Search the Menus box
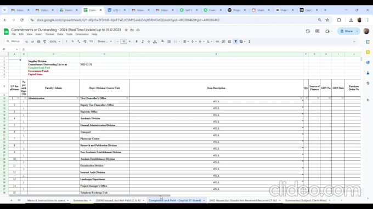373x209 pixels. click(14, 41)
